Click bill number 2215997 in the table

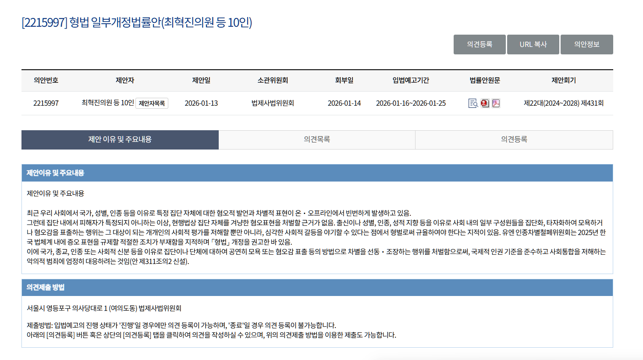click(x=46, y=103)
